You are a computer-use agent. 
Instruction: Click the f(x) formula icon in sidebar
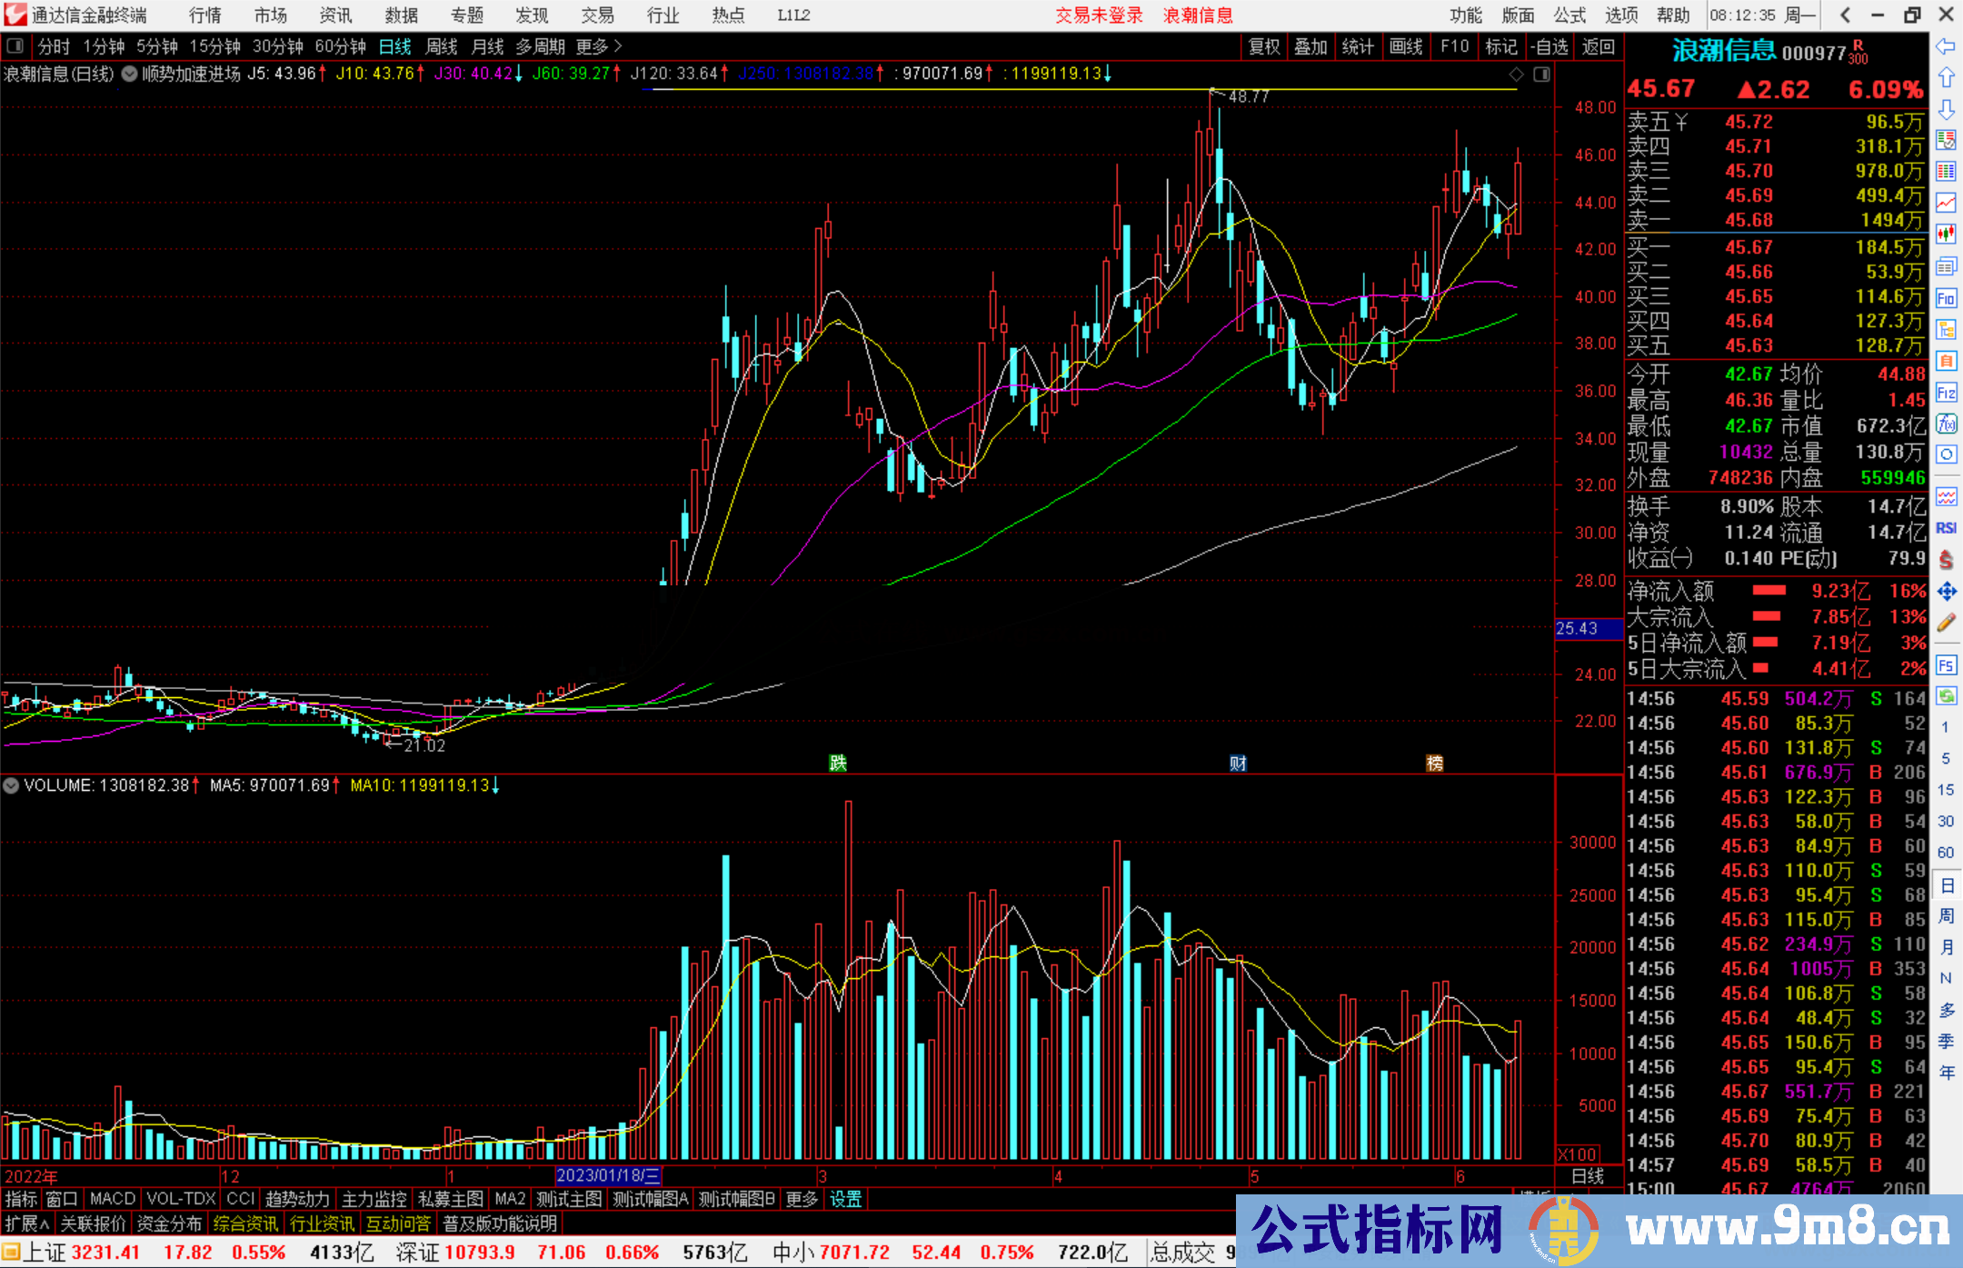click(1946, 424)
